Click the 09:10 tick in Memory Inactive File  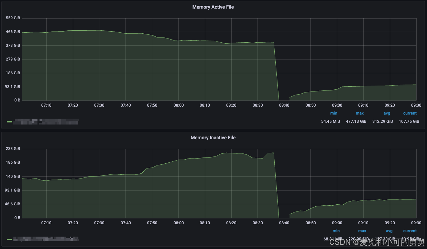pyautogui.click(x=363, y=223)
